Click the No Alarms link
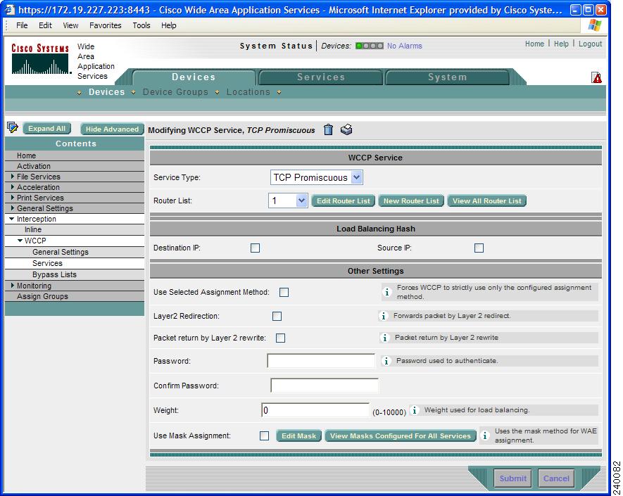 point(405,46)
